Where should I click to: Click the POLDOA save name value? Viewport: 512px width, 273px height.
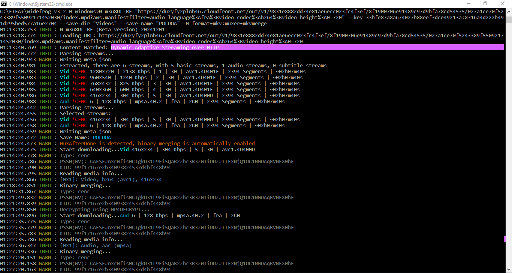[x=102, y=137]
